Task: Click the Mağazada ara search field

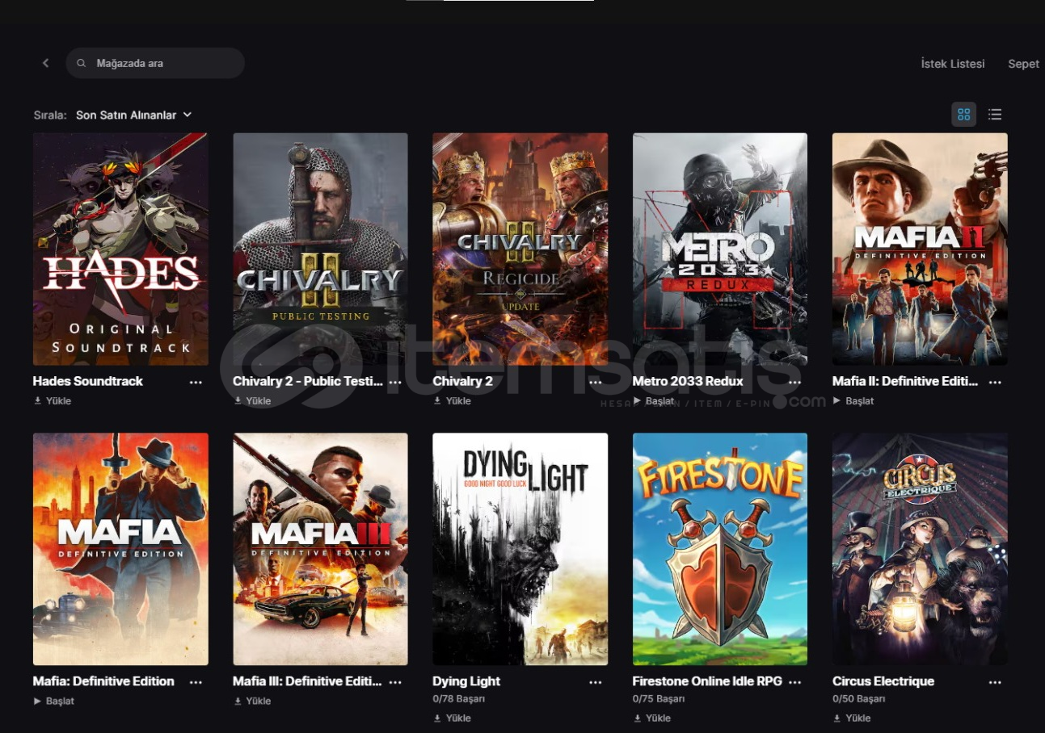Action: pyautogui.click(x=155, y=63)
